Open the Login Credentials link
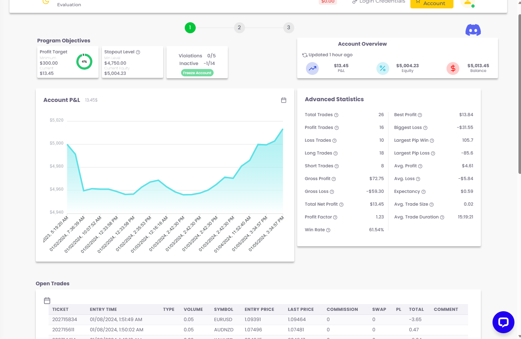521x339 pixels. pos(379,2)
